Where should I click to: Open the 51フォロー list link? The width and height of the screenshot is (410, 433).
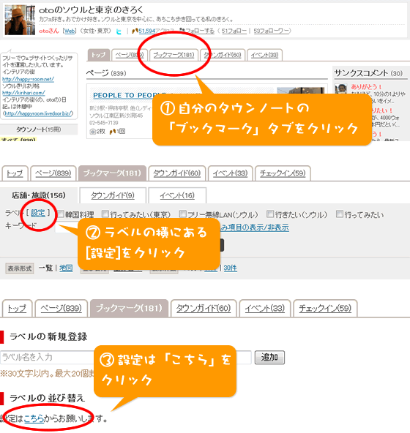coord(234,31)
